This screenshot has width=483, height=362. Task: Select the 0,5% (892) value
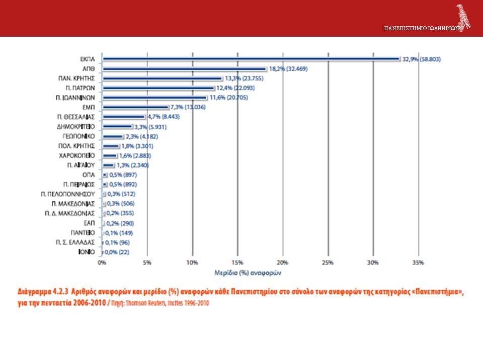(123, 185)
